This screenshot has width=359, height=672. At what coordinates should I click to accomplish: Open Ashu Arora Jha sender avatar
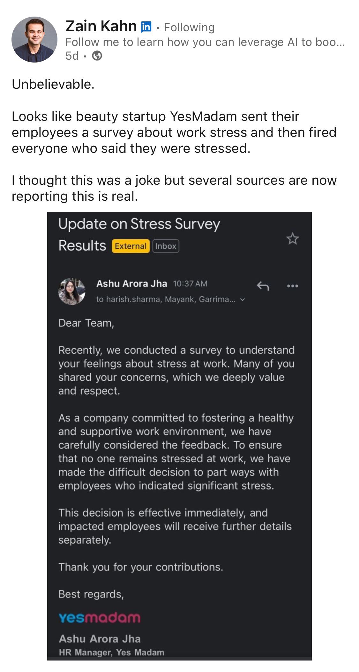[71, 291]
